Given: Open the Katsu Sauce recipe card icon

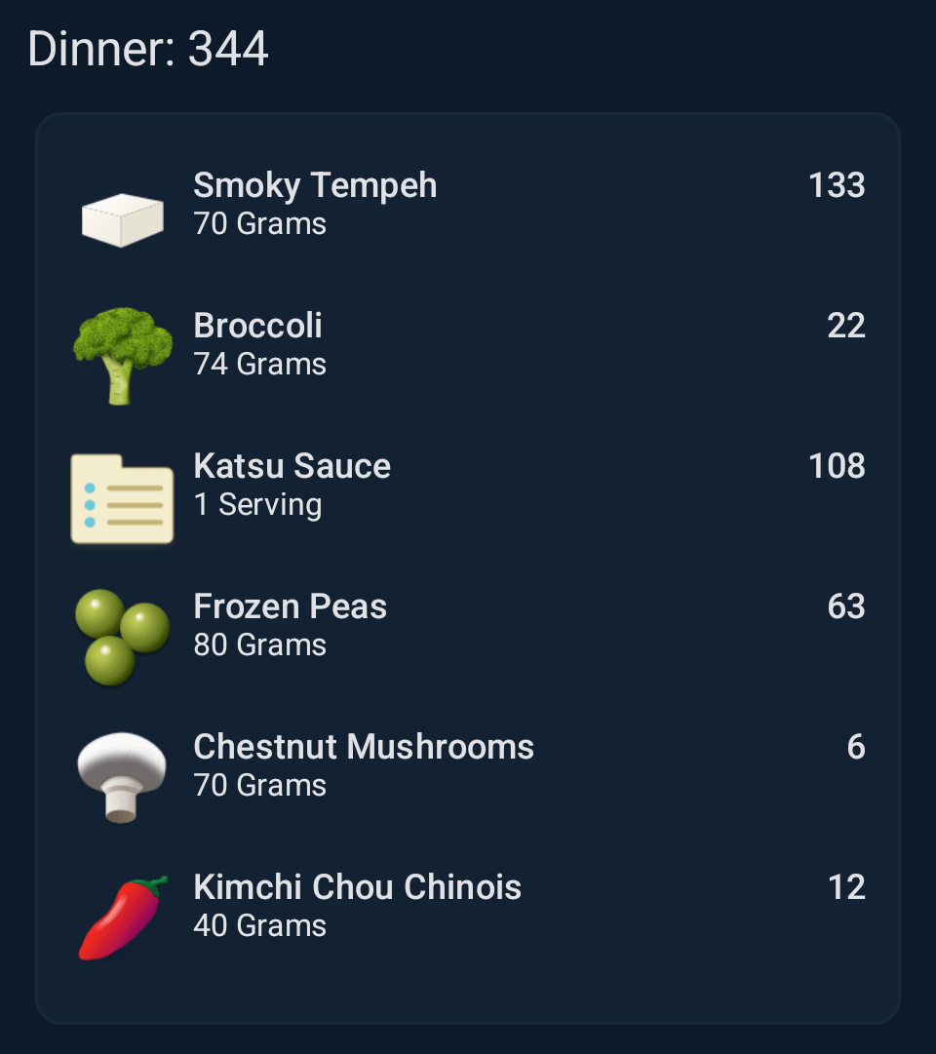Looking at the screenshot, I should [x=122, y=498].
